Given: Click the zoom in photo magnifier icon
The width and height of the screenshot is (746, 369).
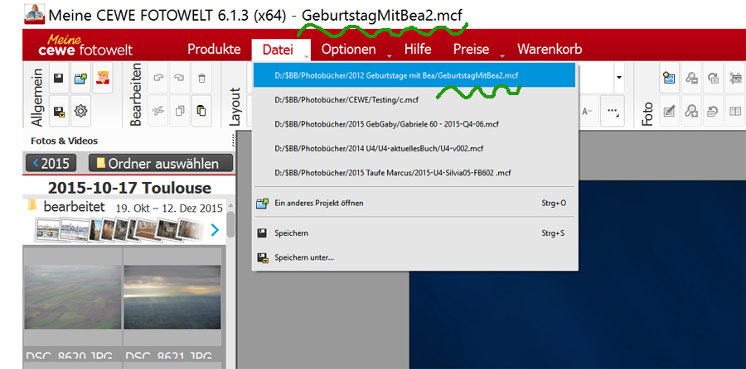Looking at the screenshot, I should click(x=691, y=111).
